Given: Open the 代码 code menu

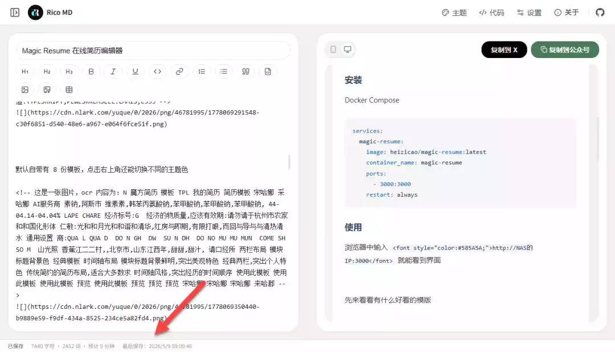Looking at the screenshot, I should tap(491, 13).
